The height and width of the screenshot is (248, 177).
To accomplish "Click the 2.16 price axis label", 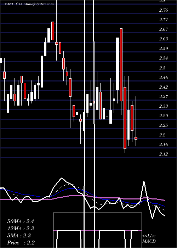I will [164, 145].
